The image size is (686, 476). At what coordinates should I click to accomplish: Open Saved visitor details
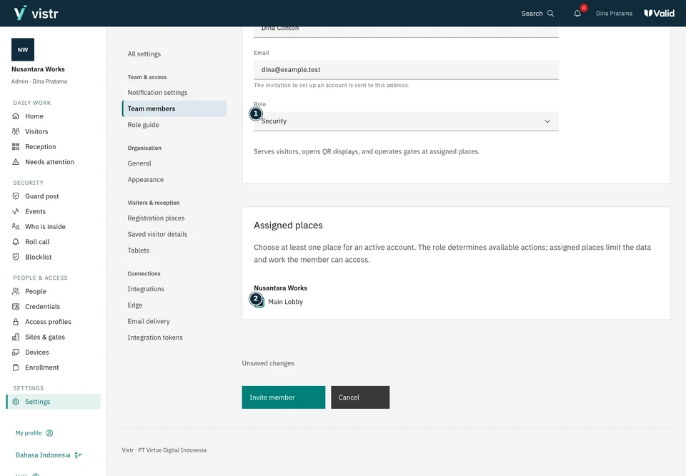pyautogui.click(x=157, y=234)
